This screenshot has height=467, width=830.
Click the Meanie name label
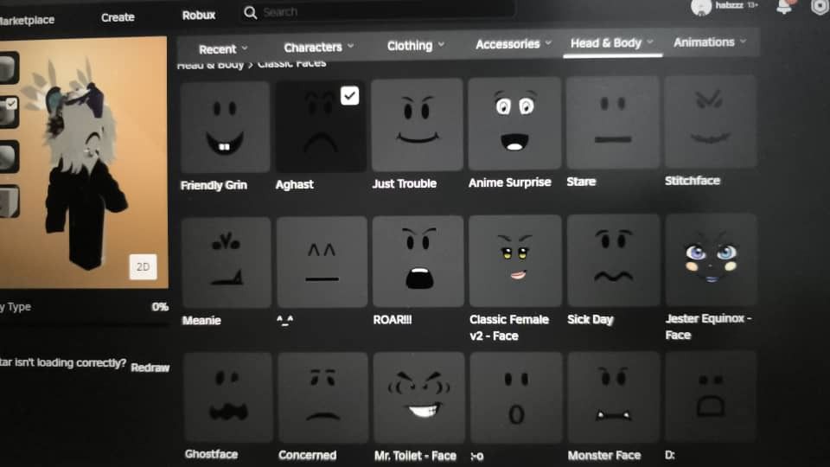click(201, 320)
